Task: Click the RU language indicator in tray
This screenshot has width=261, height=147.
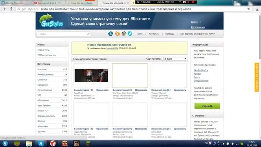Action: point(206,143)
